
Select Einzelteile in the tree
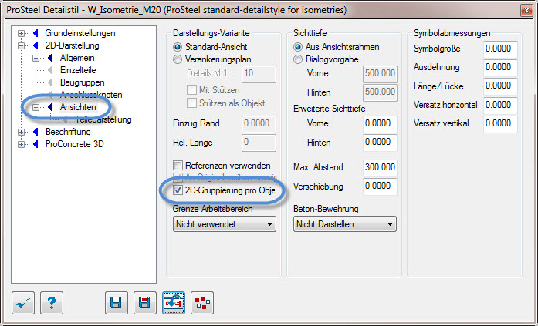pos(78,70)
